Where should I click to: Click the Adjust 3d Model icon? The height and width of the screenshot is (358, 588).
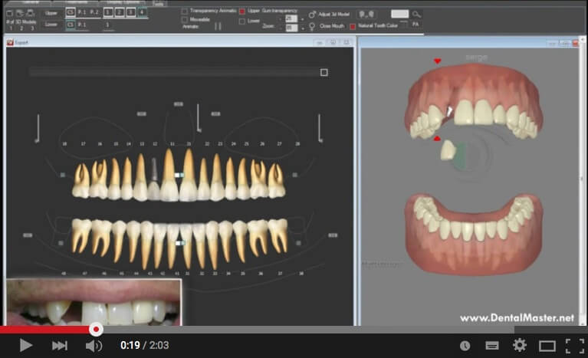pyautogui.click(x=312, y=14)
